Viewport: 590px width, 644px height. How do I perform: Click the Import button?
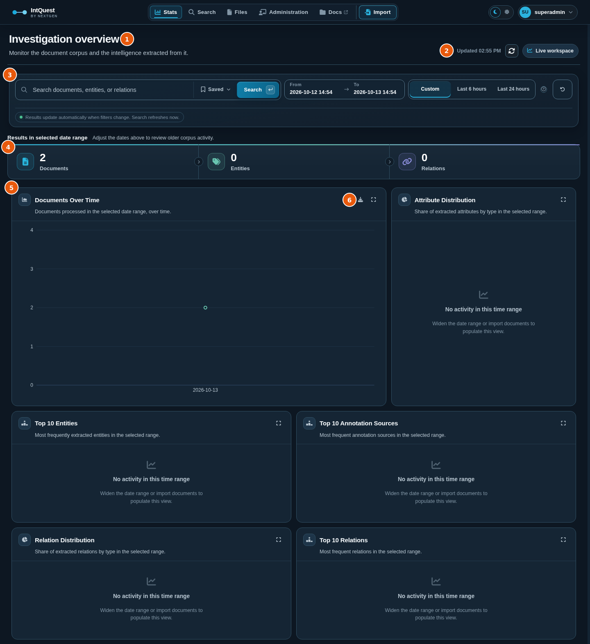pyautogui.click(x=378, y=12)
